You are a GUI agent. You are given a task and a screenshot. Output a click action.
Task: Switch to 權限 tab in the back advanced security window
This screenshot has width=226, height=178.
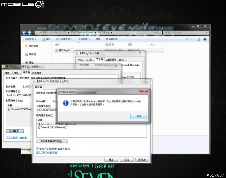point(8,73)
